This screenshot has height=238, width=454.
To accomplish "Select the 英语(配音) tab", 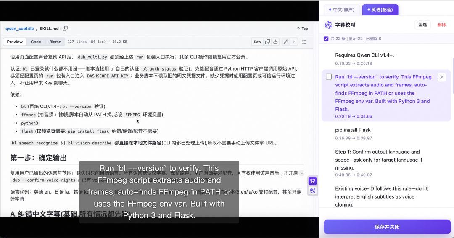I will coord(380,10).
